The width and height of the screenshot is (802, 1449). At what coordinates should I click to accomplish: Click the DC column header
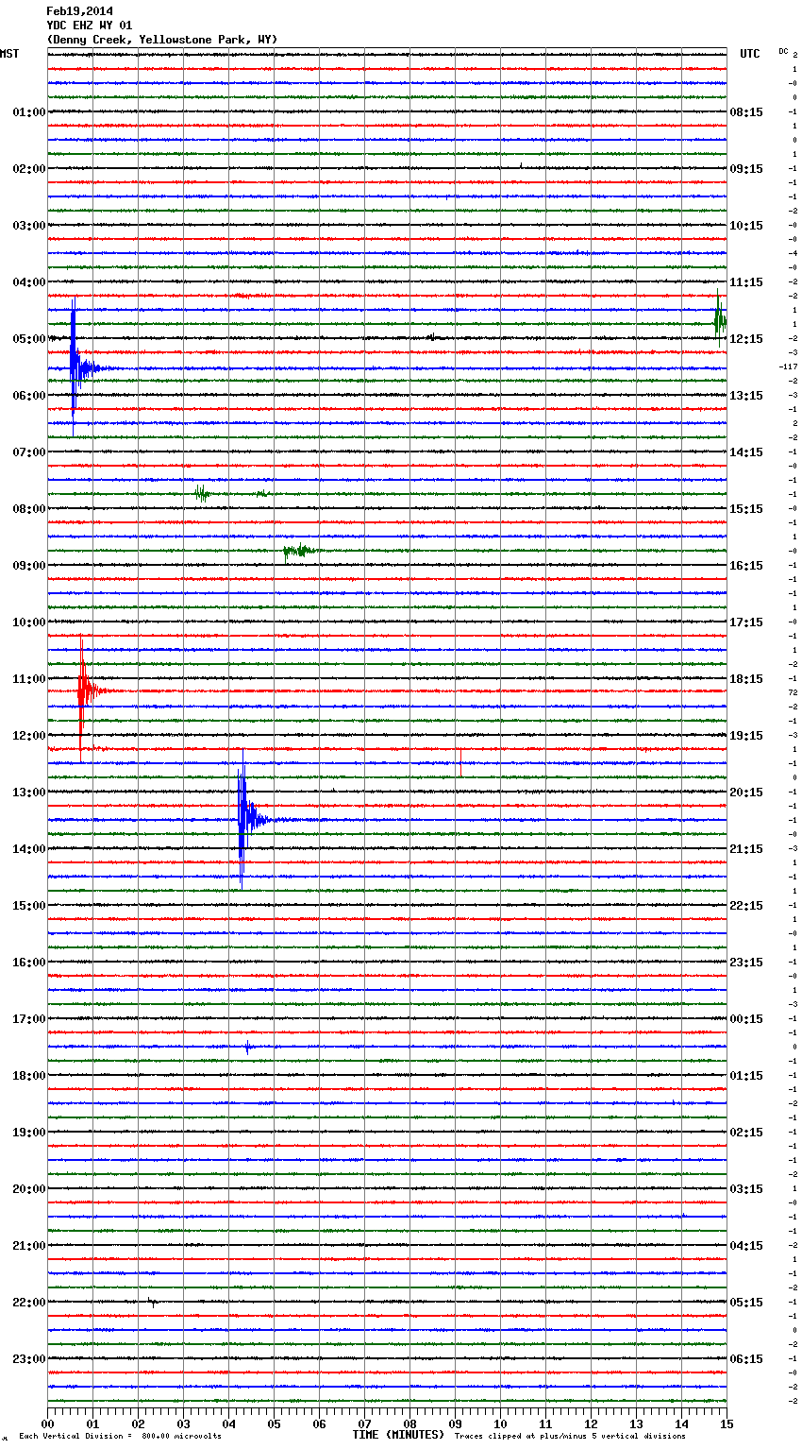[783, 51]
